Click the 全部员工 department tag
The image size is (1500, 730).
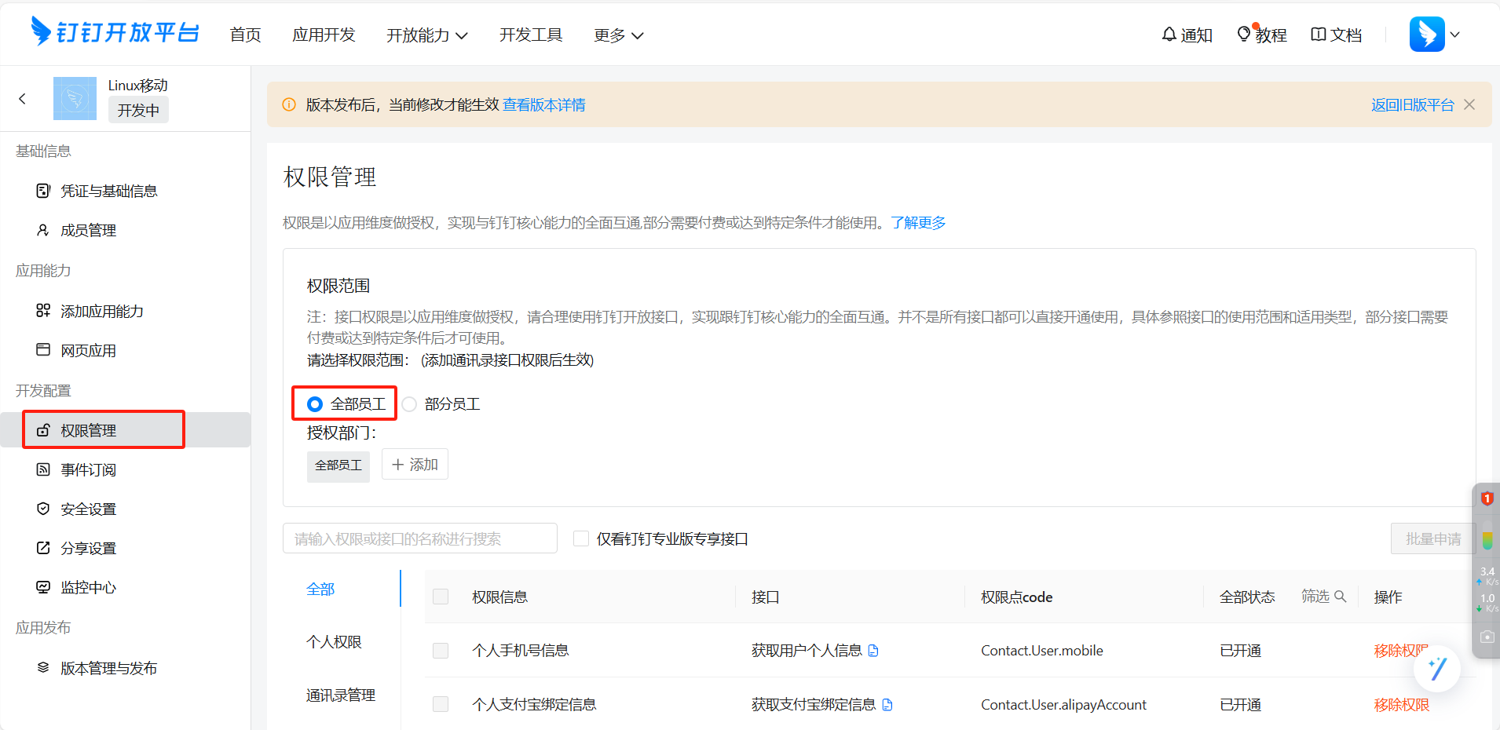coord(338,465)
